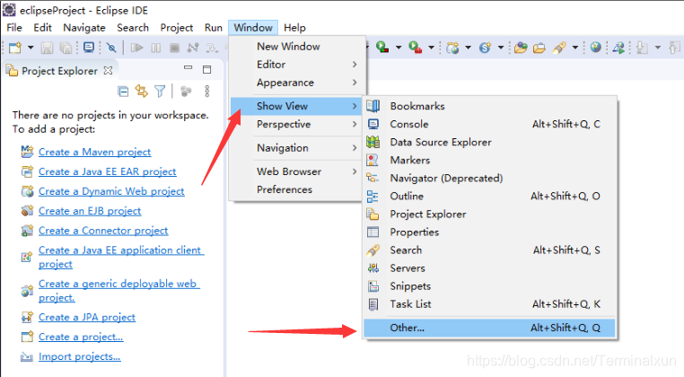The height and width of the screenshot is (377, 684).
Task: Choose New Window from Window menu
Action: coord(296,47)
